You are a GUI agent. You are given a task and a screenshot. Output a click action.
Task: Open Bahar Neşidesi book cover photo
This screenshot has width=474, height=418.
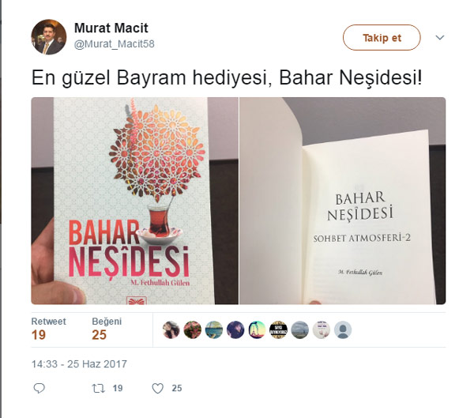[134, 201]
